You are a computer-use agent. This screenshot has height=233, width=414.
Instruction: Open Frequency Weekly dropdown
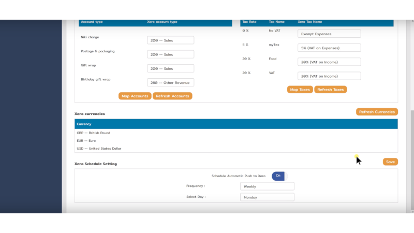267,186
